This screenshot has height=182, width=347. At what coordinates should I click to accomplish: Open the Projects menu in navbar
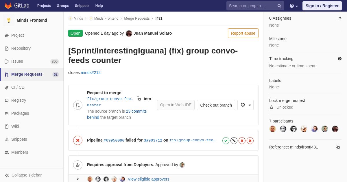click(44, 6)
